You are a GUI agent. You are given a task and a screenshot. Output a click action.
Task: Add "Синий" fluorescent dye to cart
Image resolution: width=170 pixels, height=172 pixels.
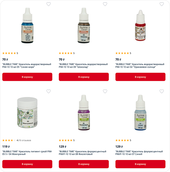140,164
